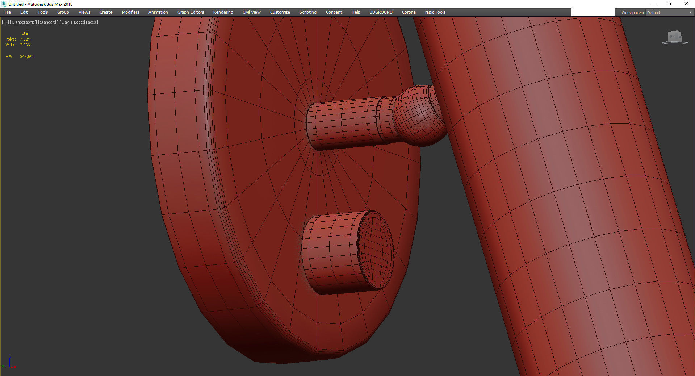Click the 'Total' statistics header
This screenshot has width=695, height=376.
(x=24, y=33)
